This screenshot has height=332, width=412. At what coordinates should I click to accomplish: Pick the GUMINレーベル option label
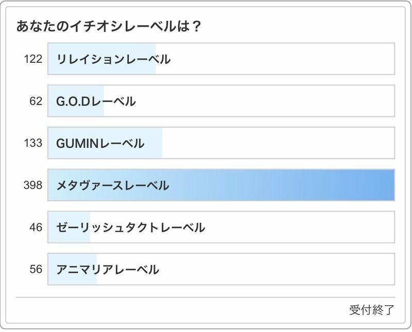(x=100, y=143)
